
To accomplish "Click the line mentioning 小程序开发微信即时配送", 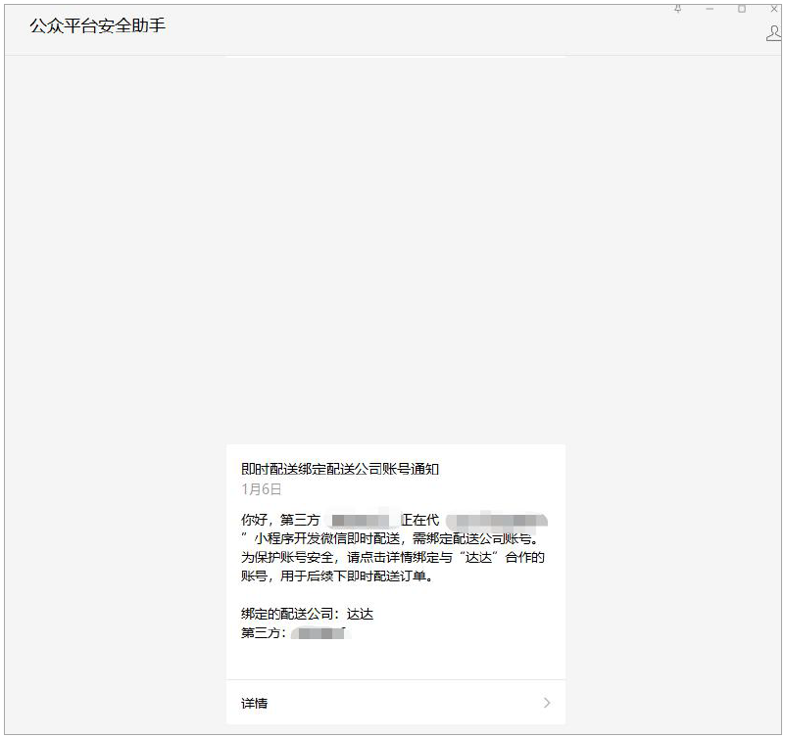I will (x=392, y=537).
